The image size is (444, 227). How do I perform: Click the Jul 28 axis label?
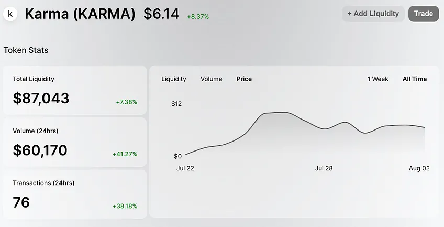[x=324, y=168]
